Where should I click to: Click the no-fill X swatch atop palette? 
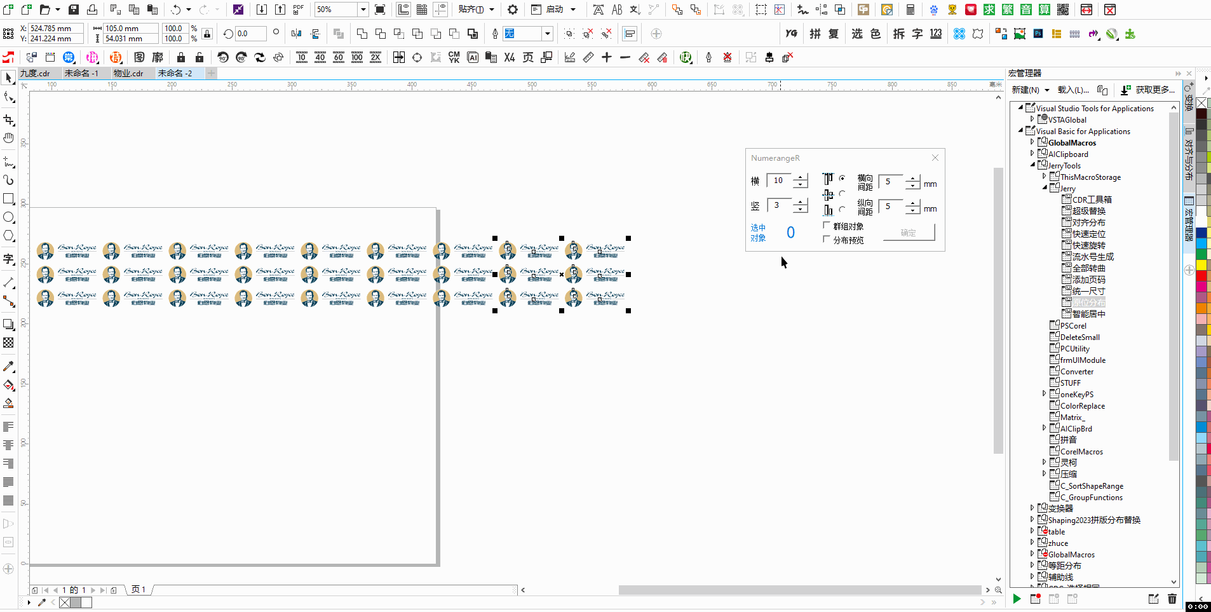1201,102
